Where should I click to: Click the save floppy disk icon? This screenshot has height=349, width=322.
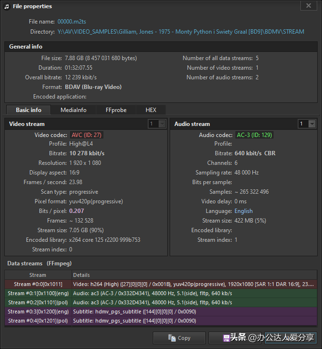227,338
